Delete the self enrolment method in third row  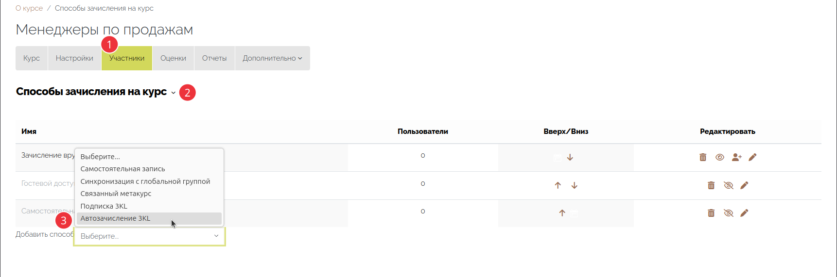(x=711, y=213)
